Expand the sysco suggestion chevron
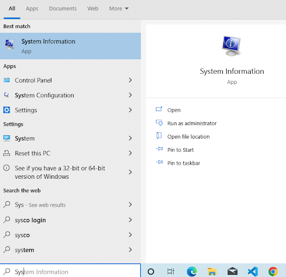 [x=130, y=235]
